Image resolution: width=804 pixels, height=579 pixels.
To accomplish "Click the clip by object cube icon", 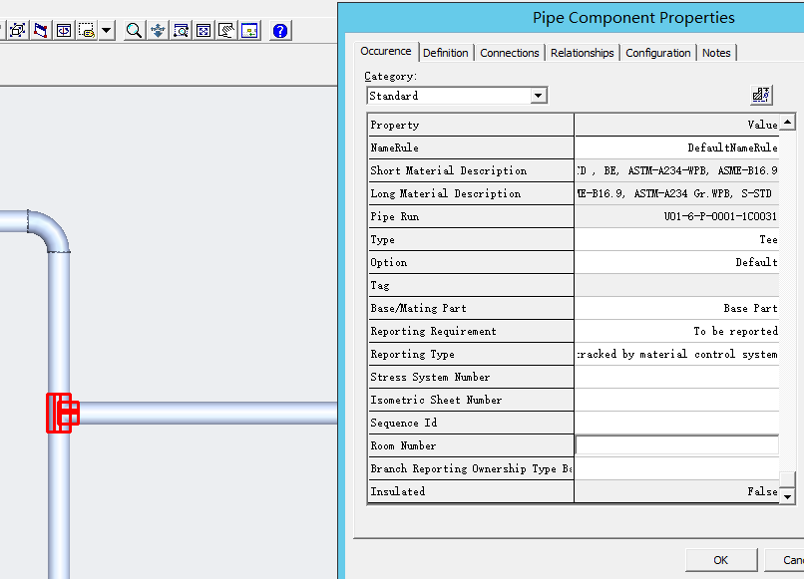I will (17, 31).
